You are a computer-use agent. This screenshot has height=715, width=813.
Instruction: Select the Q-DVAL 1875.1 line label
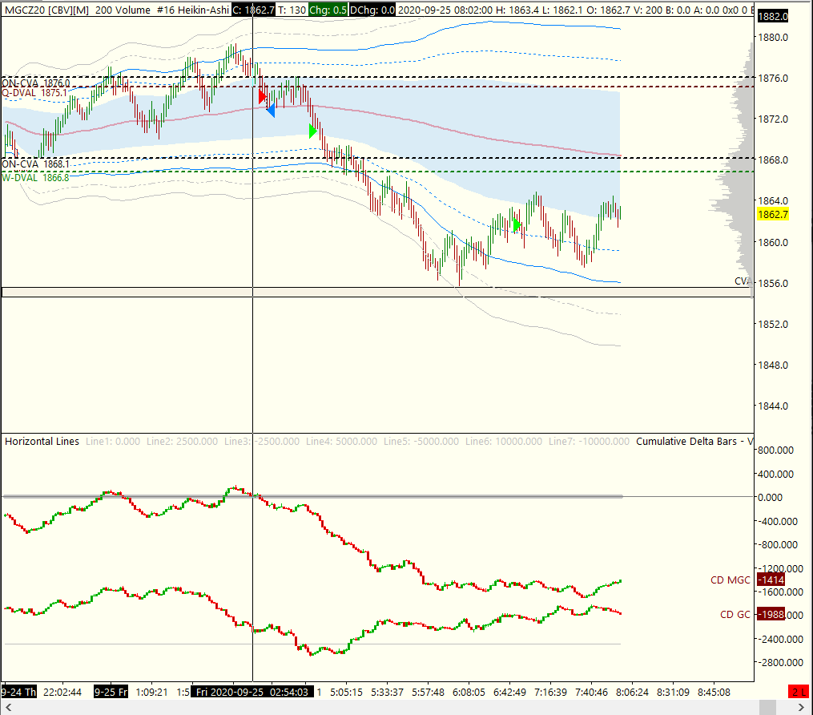pyautogui.click(x=34, y=93)
